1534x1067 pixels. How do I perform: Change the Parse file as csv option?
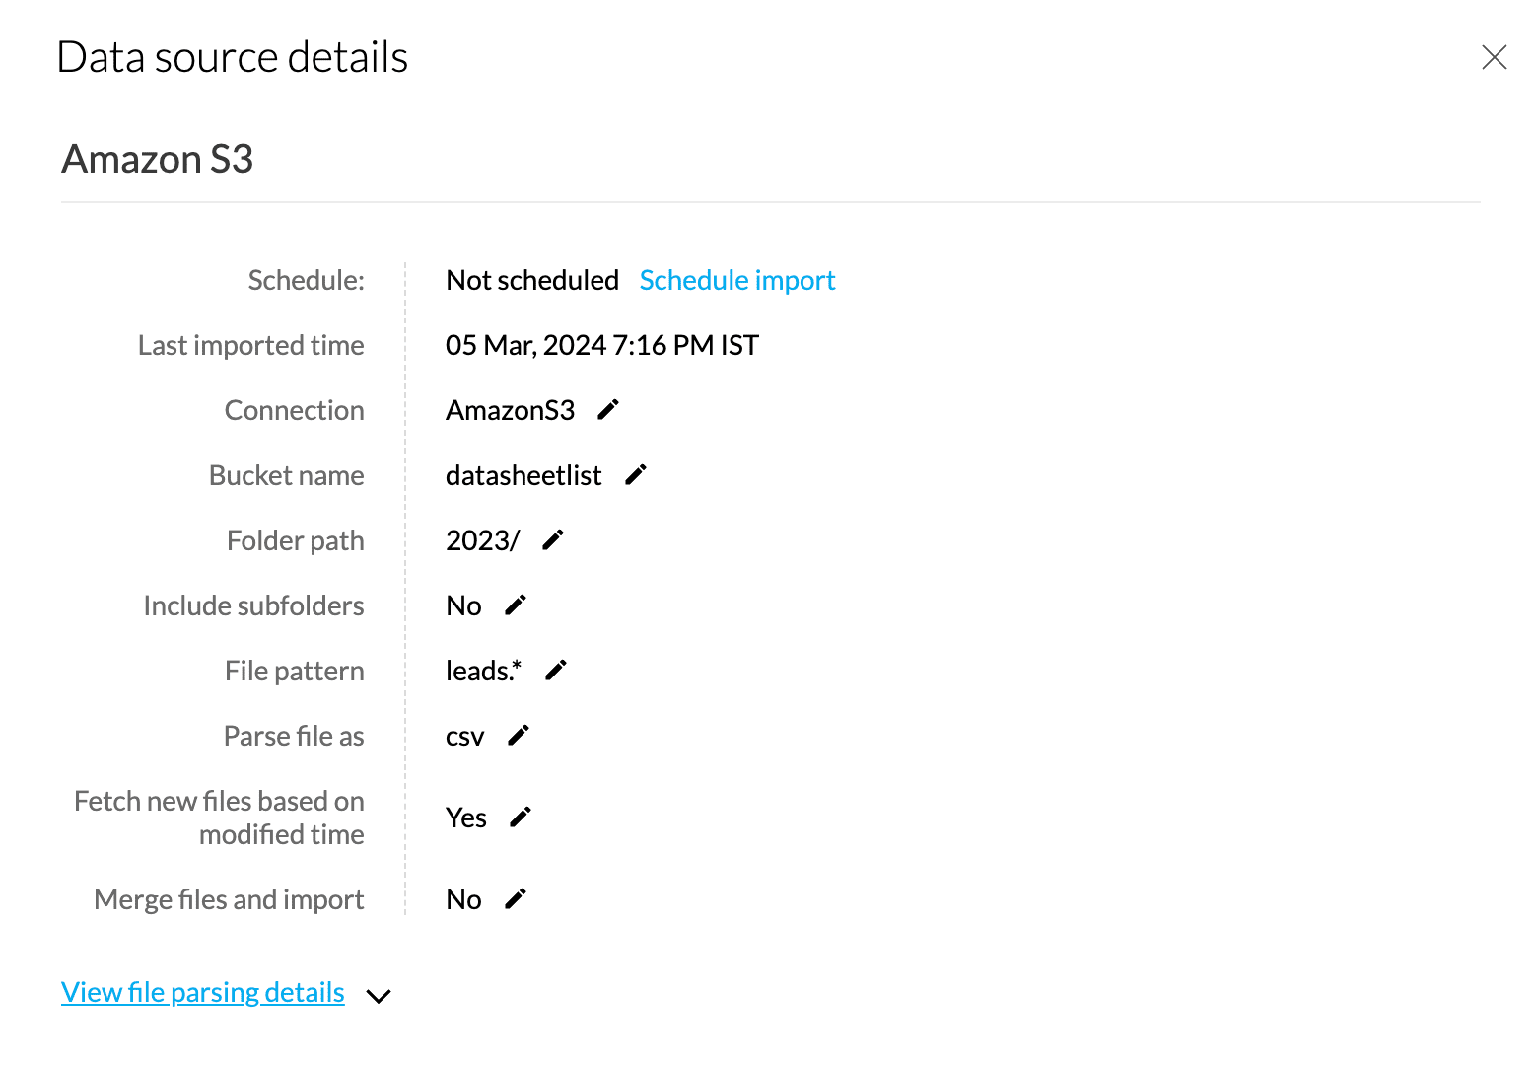pyautogui.click(x=519, y=736)
